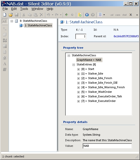Click the Cut scissors icon

tap(24, 15)
